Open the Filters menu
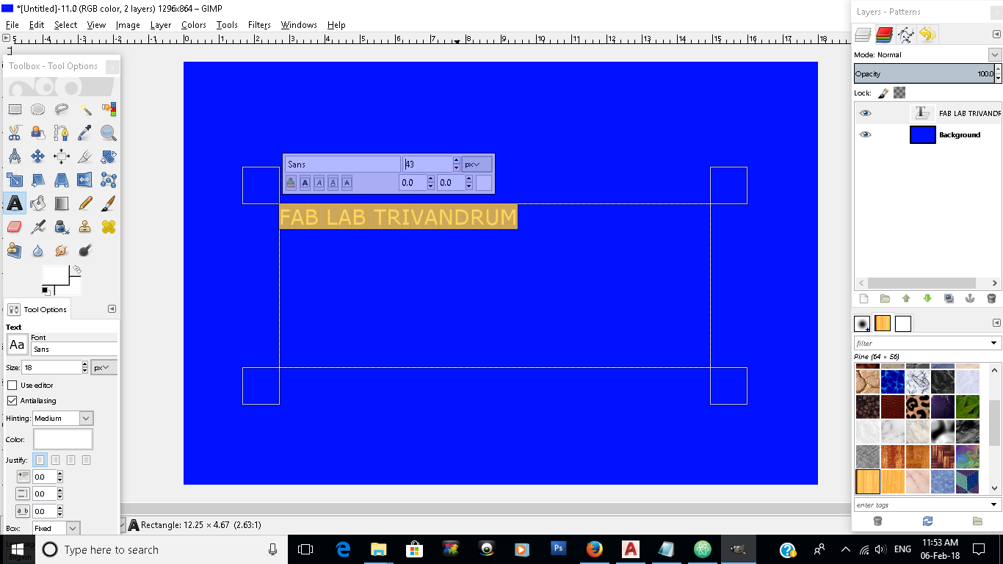This screenshot has height=564, width=1003. [x=259, y=24]
